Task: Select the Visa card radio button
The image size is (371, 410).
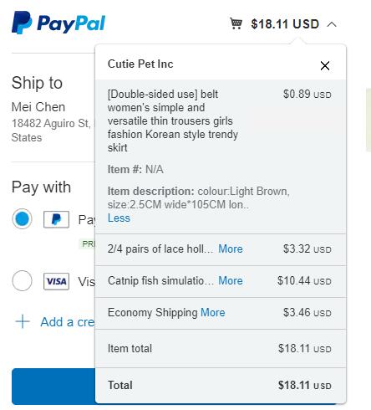Action: pyautogui.click(x=22, y=280)
